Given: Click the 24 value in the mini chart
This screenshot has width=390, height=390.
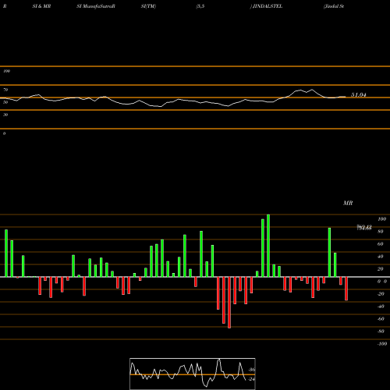Looking at the screenshot, I should point(251,379).
